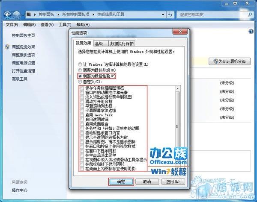Image resolution: width=257 pixels, height=202 pixels.
Task: Click effects list scrollbar up arrow
Action: point(177,88)
